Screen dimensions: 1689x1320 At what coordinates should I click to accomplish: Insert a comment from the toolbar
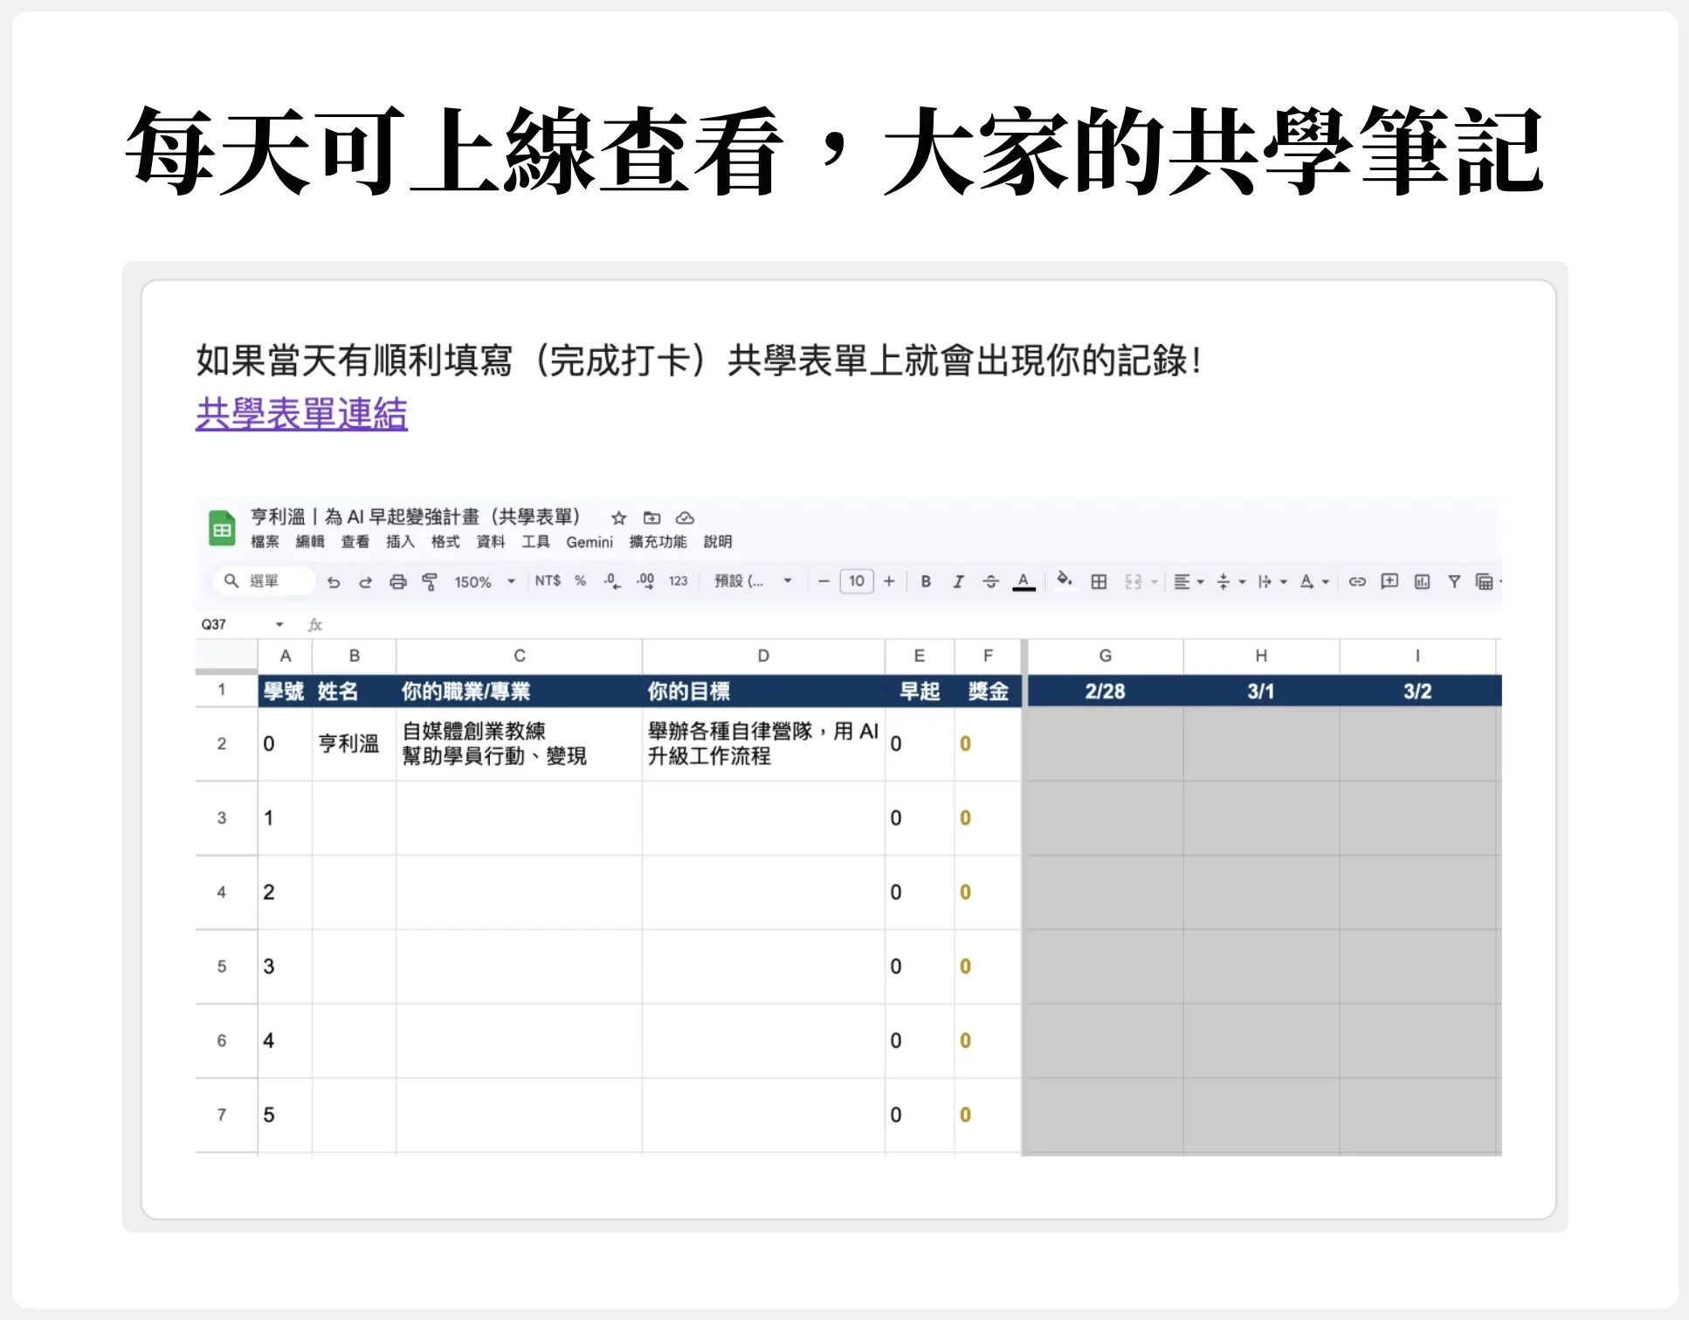point(1389,581)
